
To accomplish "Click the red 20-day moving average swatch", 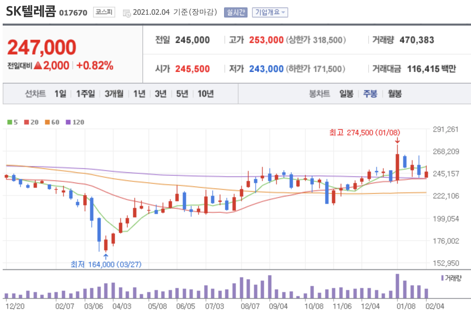I will point(27,122).
